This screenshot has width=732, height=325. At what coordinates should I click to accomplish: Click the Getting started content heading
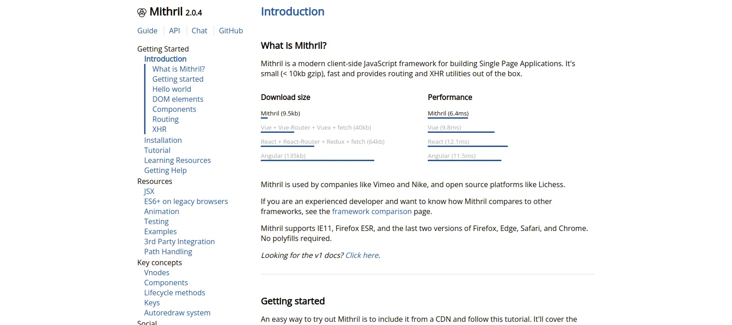click(x=293, y=301)
